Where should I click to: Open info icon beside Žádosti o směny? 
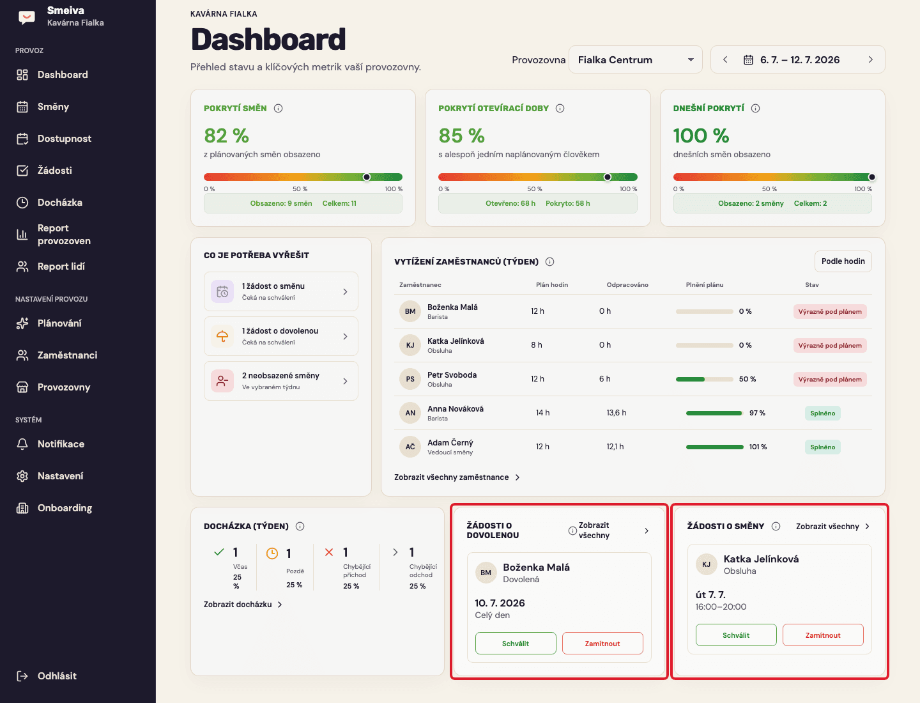tap(776, 527)
